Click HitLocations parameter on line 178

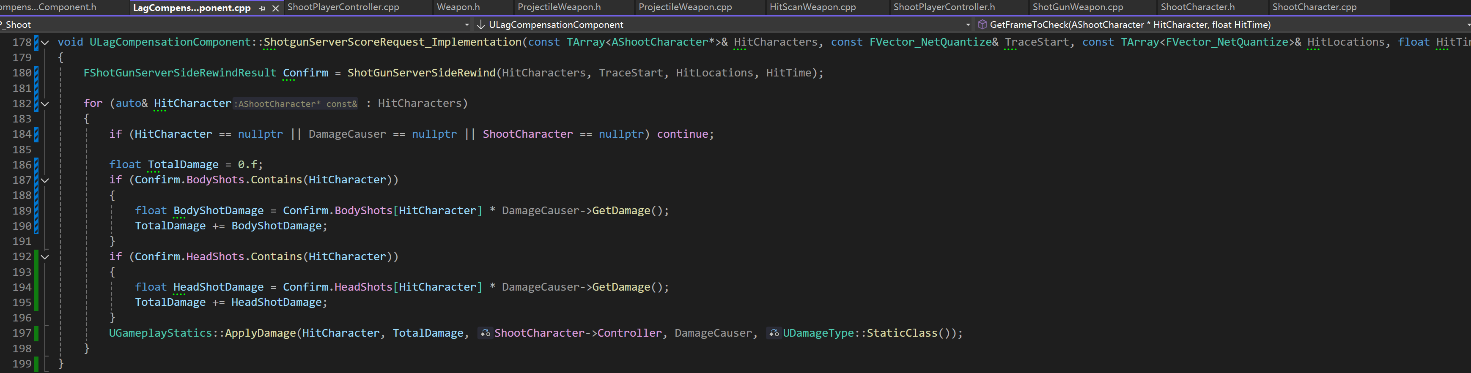click(1346, 42)
